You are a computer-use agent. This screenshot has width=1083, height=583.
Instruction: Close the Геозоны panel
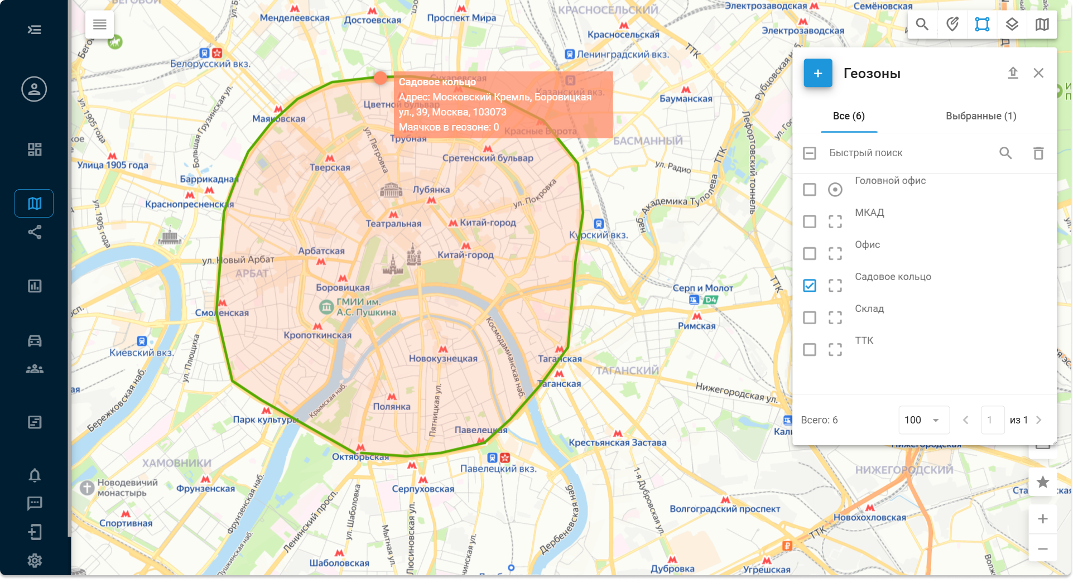pos(1038,73)
